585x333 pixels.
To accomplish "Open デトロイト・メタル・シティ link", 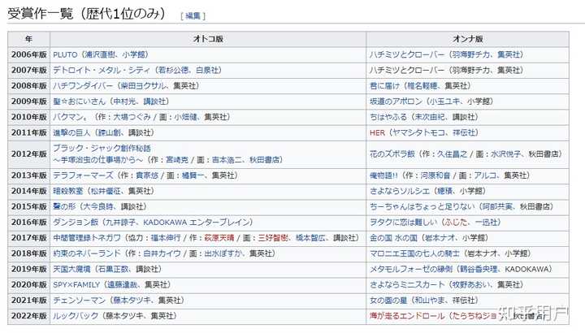I will click(102, 70).
